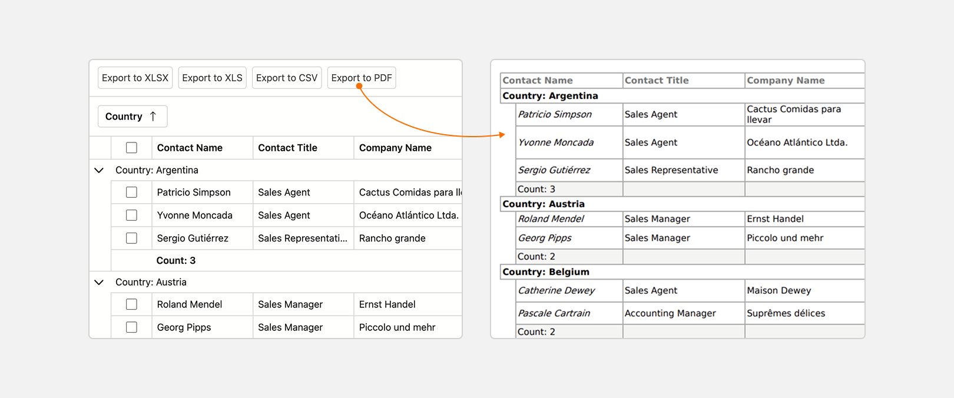Check the Patricio Simpson row checkbox
Image resolution: width=954 pixels, height=398 pixels.
(x=131, y=193)
